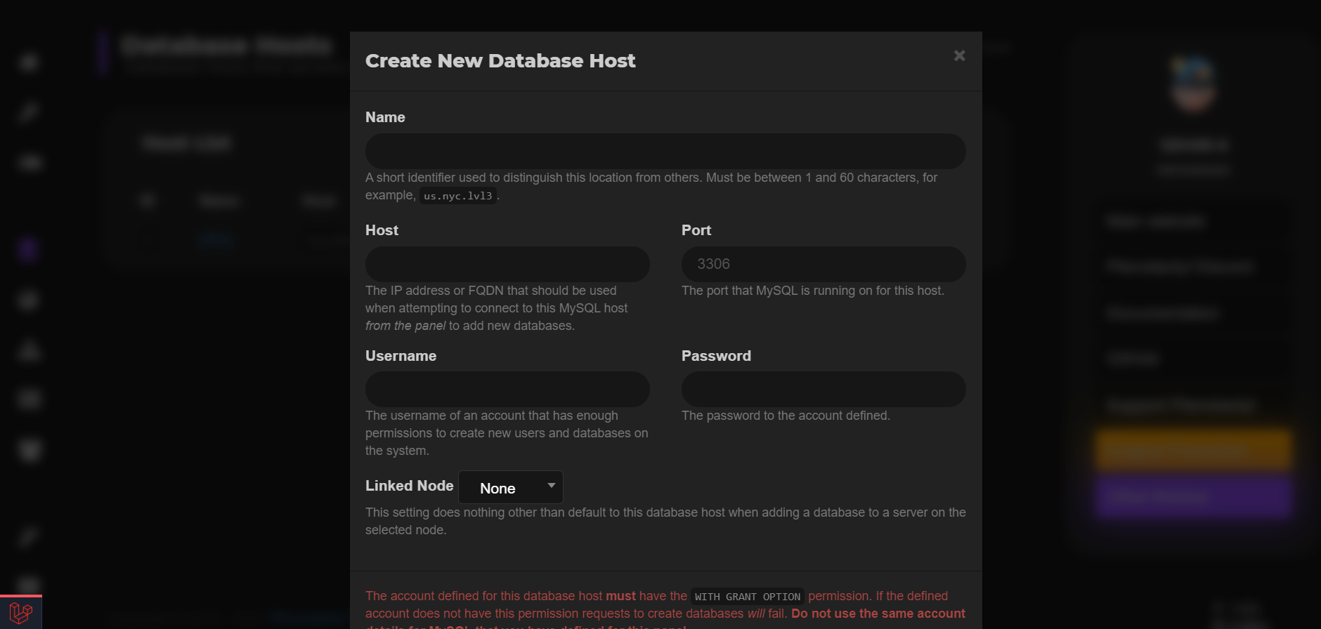Close the Create New Database Host dialog
Viewport: 1321px width, 629px height.
click(959, 55)
